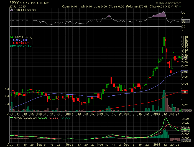The height and width of the screenshot is (147, 194).
Task: Click the -0.003 MACD histogram value tag
Action: tap(186, 141)
